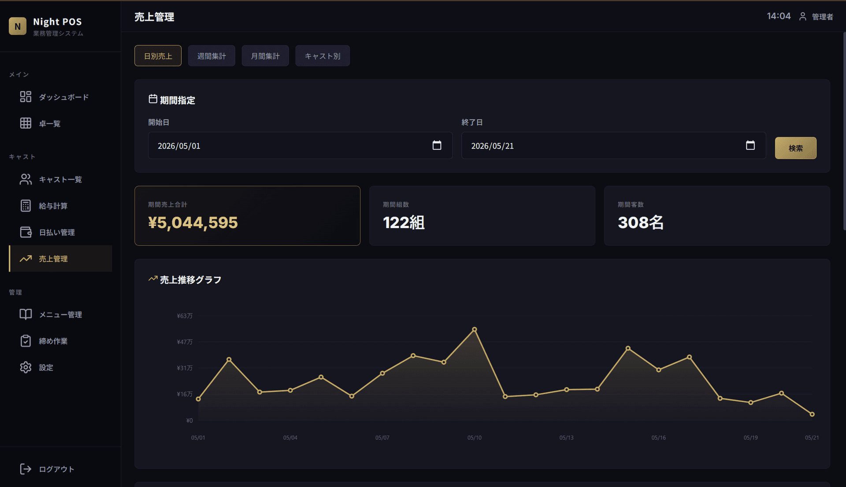Open メニュー管理 book icon
Image resolution: width=846 pixels, height=487 pixels.
26,314
